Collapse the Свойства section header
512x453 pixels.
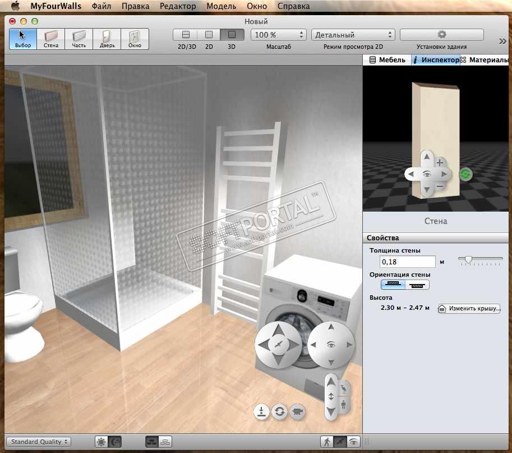pos(436,237)
